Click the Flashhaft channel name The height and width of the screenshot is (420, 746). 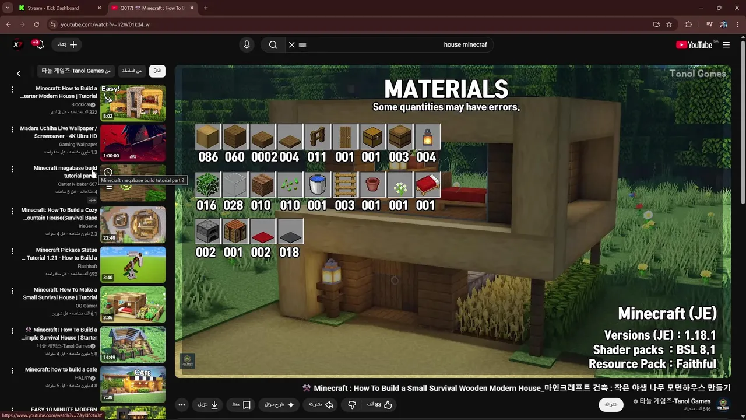pyautogui.click(x=87, y=267)
